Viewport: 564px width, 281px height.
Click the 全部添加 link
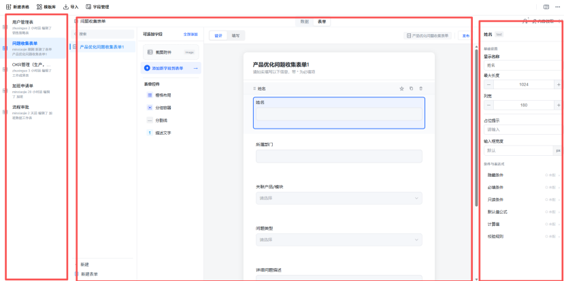click(x=190, y=35)
